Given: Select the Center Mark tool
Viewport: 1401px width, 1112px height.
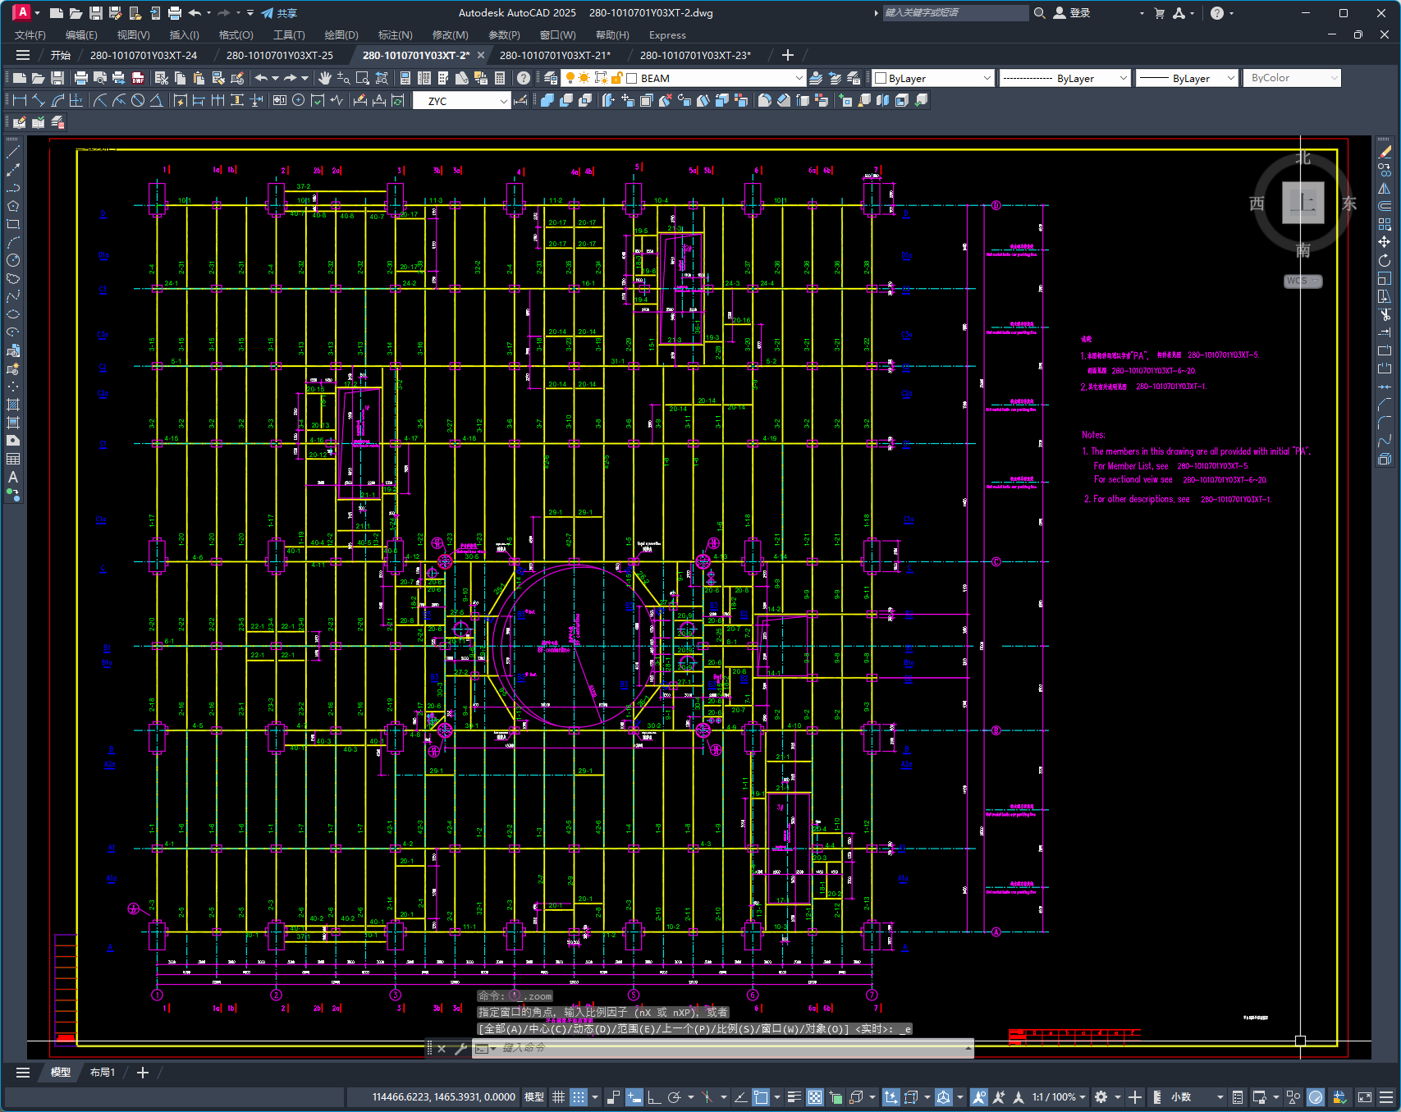Looking at the screenshot, I should [298, 100].
